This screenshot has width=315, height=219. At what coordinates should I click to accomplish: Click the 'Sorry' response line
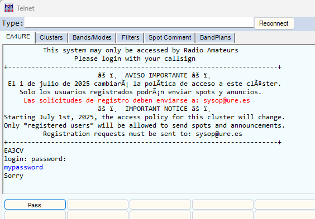(13, 176)
